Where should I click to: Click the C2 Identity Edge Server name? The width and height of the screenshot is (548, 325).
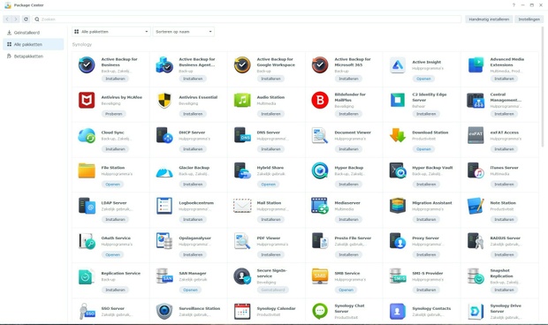(430, 97)
